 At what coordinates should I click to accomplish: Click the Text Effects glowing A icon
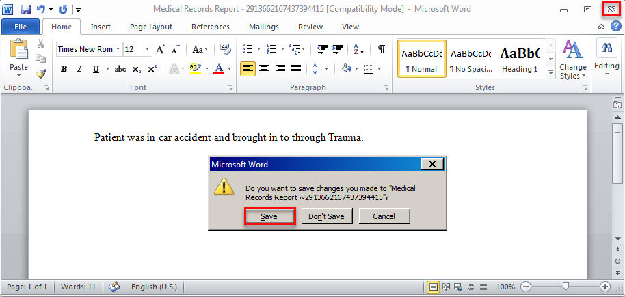pos(174,69)
